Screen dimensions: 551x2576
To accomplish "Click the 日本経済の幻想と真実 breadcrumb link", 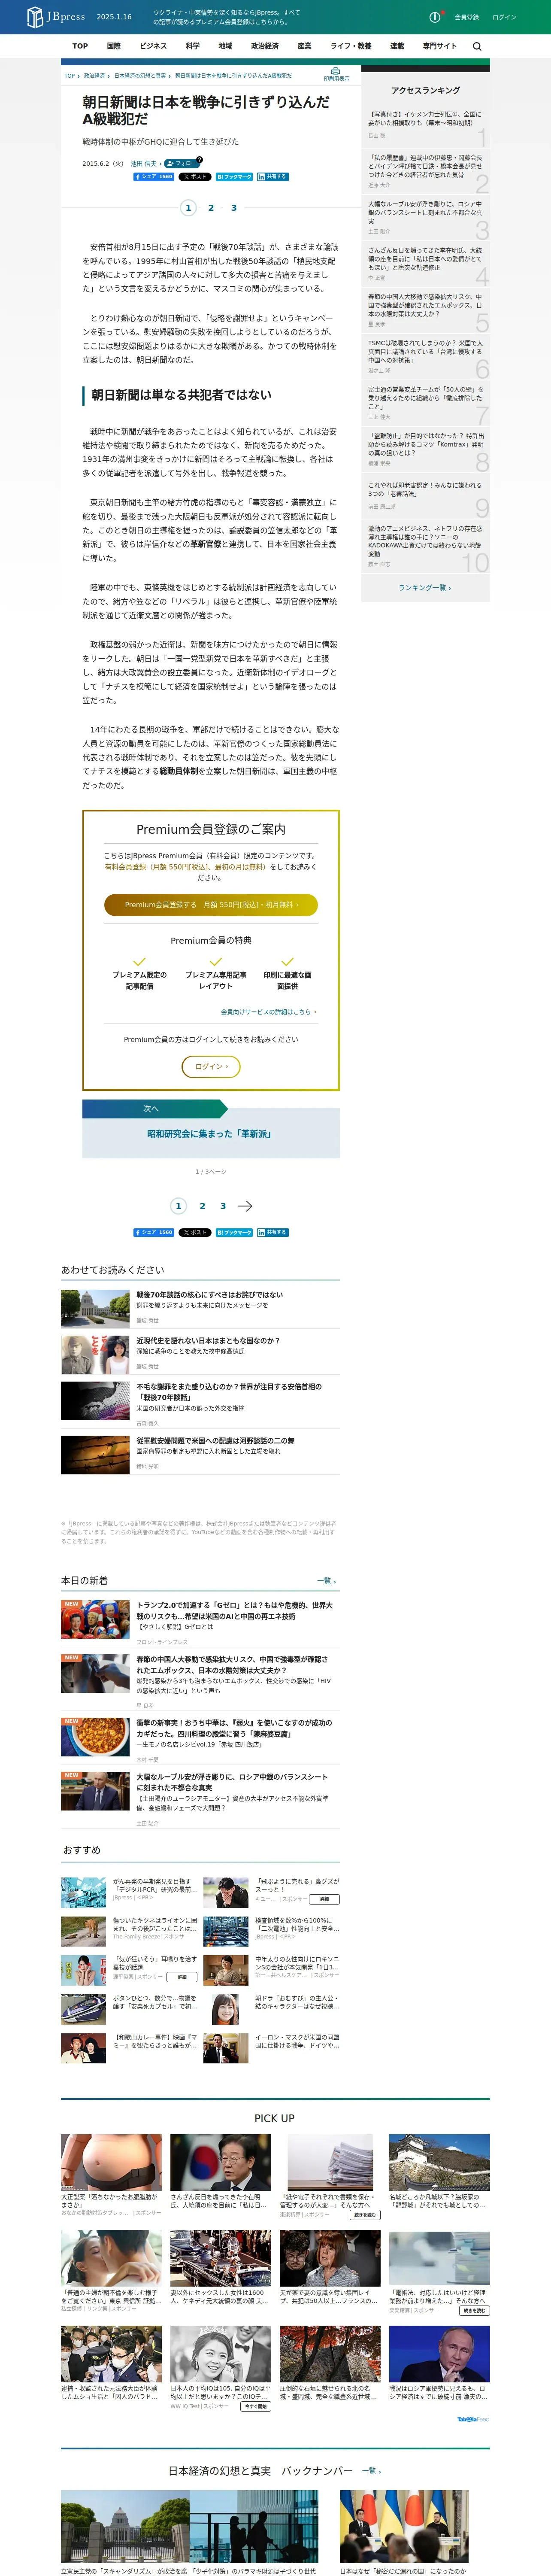I will tap(140, 75).
